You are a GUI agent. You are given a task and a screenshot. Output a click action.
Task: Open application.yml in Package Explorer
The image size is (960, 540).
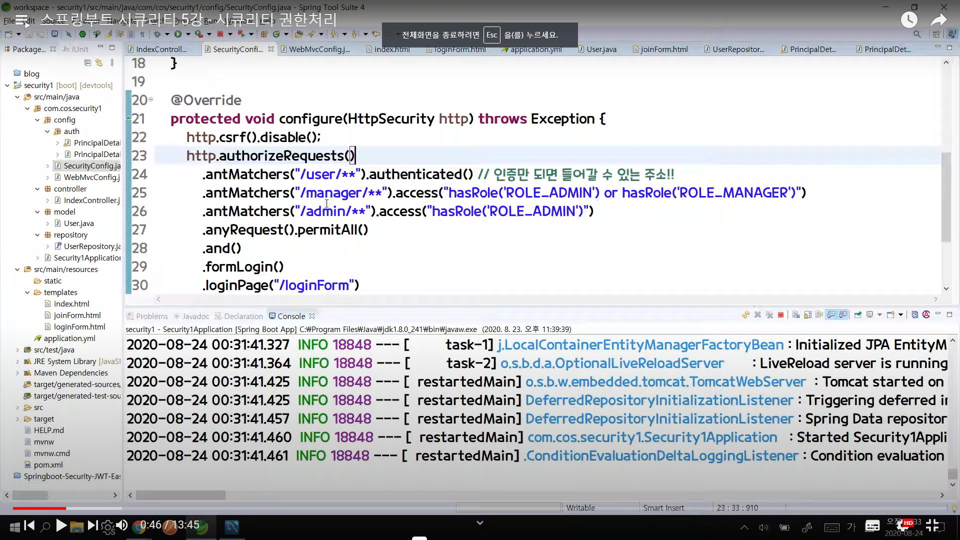click(69, 338)
